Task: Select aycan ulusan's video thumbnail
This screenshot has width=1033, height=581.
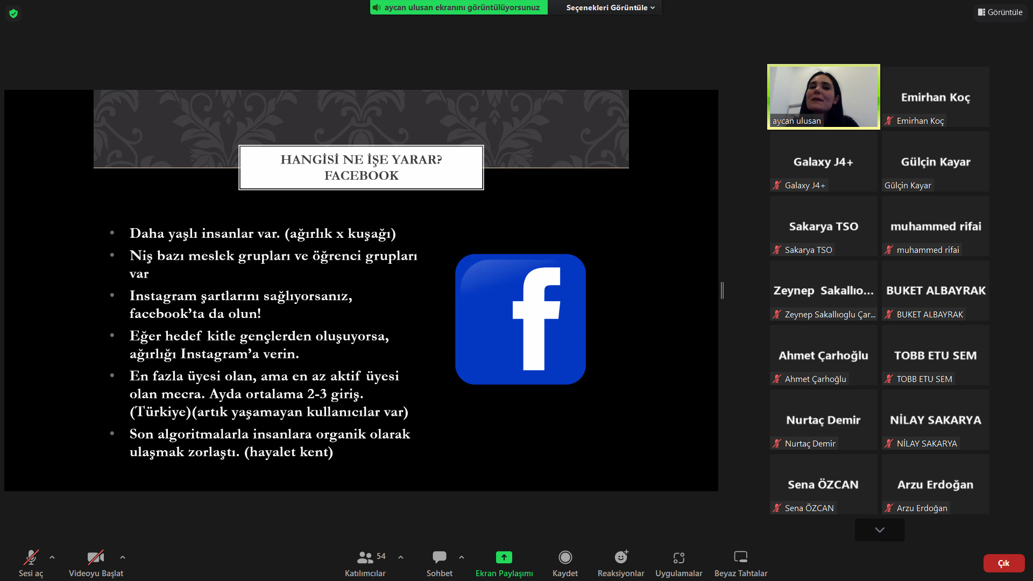Action: (823, 97)
